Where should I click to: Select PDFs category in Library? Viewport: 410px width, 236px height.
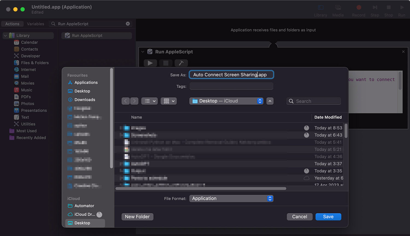26,97
